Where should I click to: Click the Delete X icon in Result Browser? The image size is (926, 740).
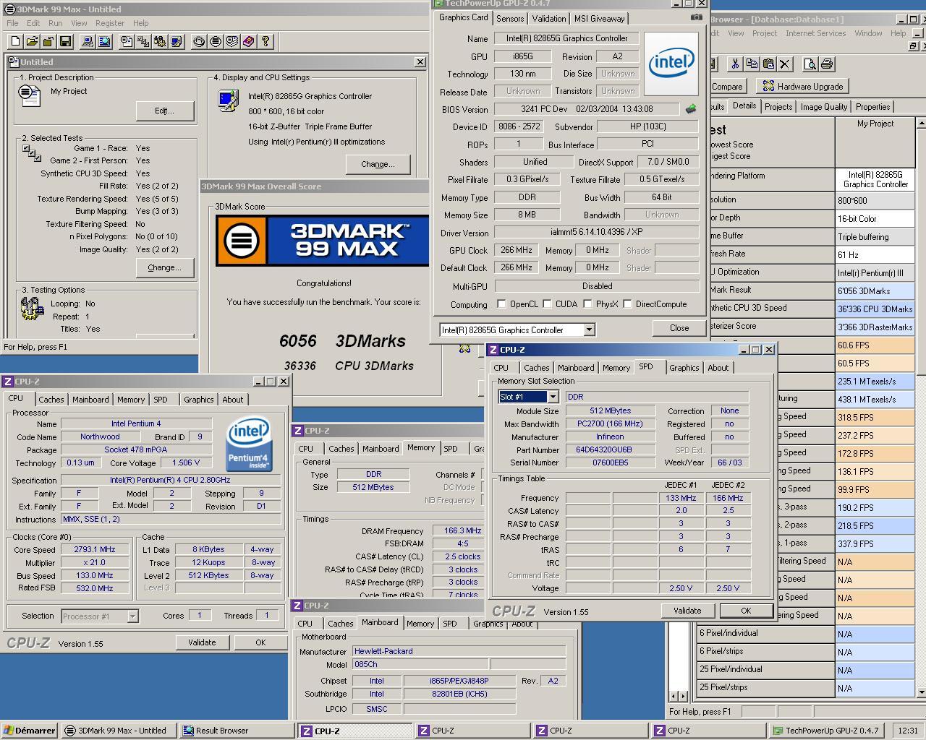click(785, 64)
